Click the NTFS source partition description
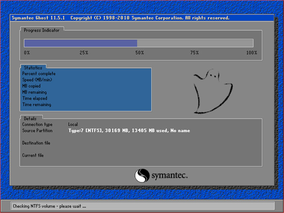The width and height of the screenshot is (284, 213). click(129, 130)
